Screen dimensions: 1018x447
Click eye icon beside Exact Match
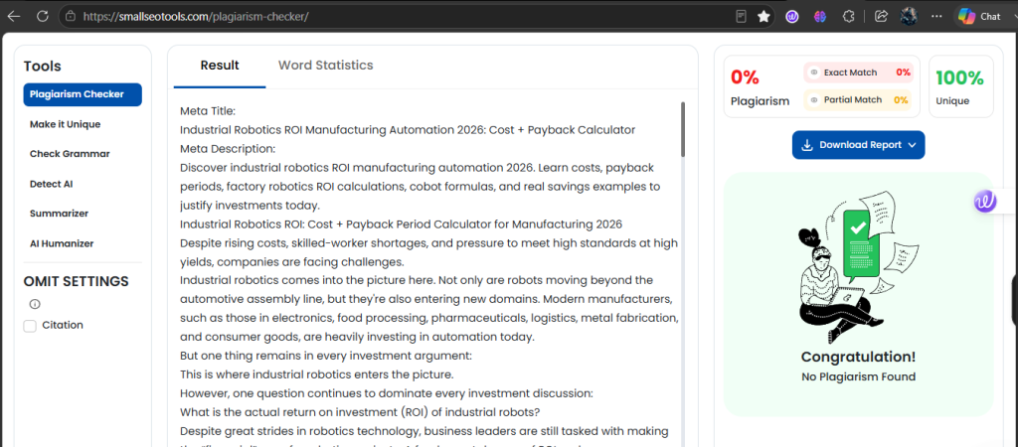(814, 73)
